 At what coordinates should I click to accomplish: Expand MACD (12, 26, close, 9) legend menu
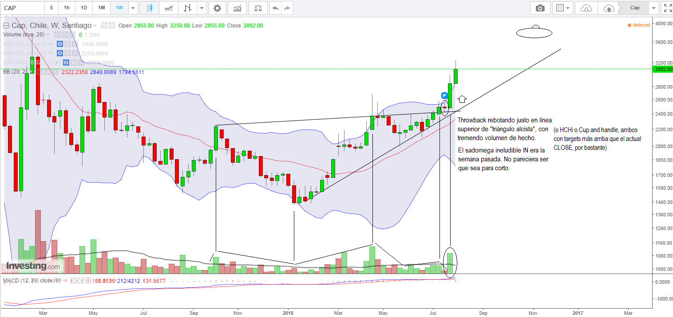point(64,281)
